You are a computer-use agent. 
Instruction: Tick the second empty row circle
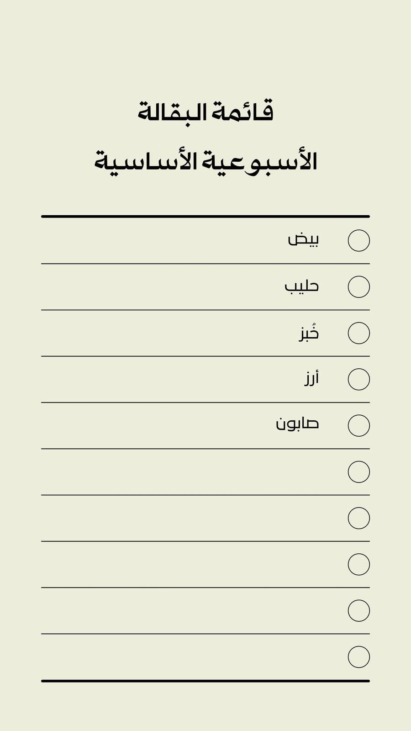click(358, 518)
